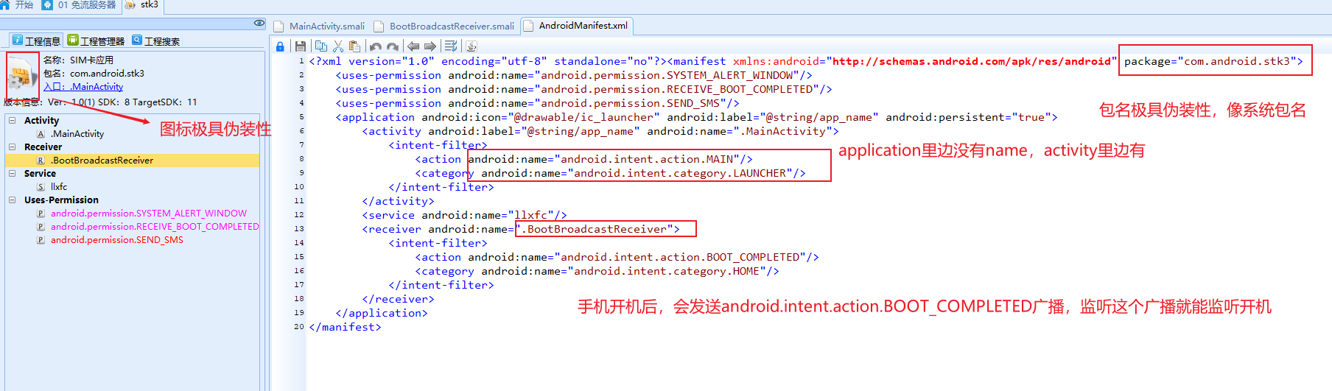Collapse the Activity tree node

click(x=12, y=120)
